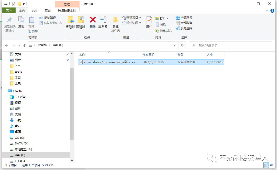Click Manage (管理) contextual tab
The image size is (277, 170).
click(67, 4)
